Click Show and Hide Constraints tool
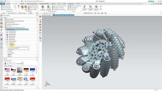The image size is (162, 91). point(59,6)
